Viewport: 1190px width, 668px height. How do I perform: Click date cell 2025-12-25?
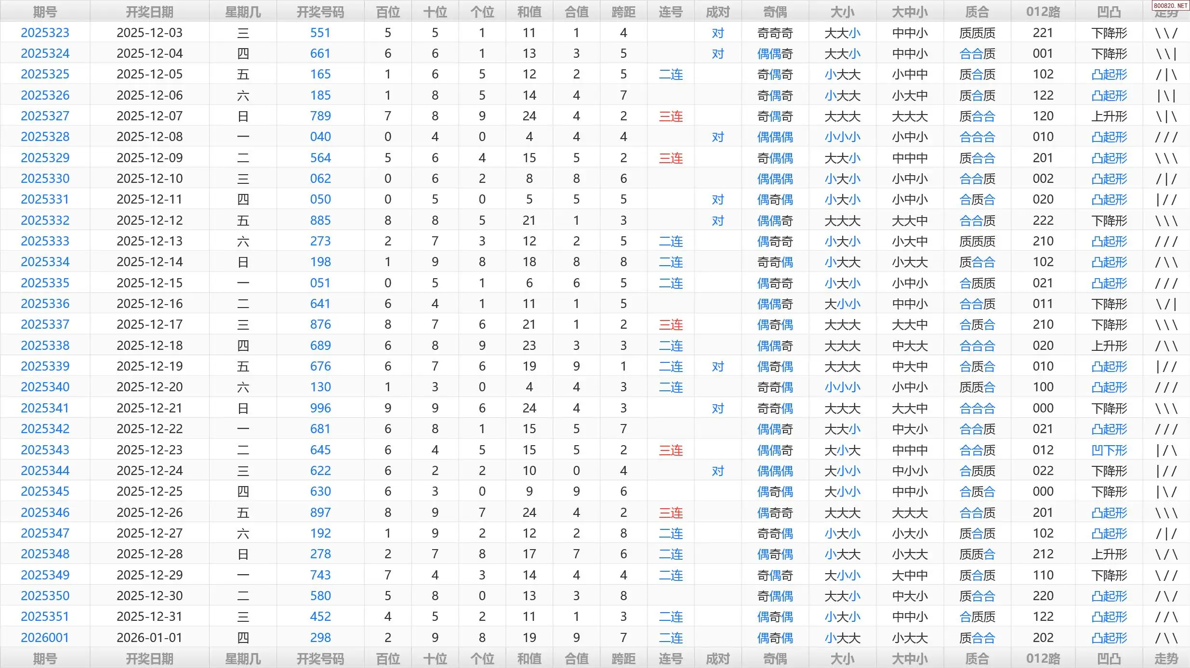point(149,491)
